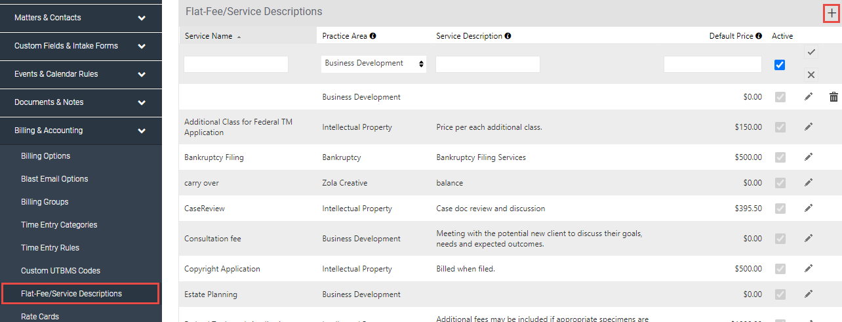
Task: Toggle Active checkbox for Copyright Application
Action: point(780,269)
